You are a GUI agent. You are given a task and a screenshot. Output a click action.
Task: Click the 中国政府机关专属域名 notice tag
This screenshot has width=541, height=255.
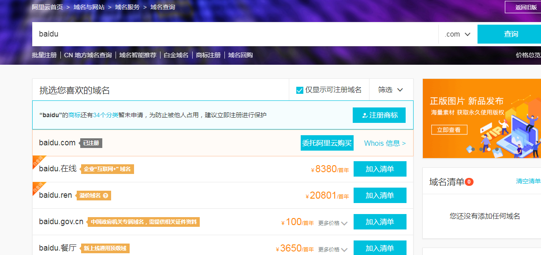[144, 222]
